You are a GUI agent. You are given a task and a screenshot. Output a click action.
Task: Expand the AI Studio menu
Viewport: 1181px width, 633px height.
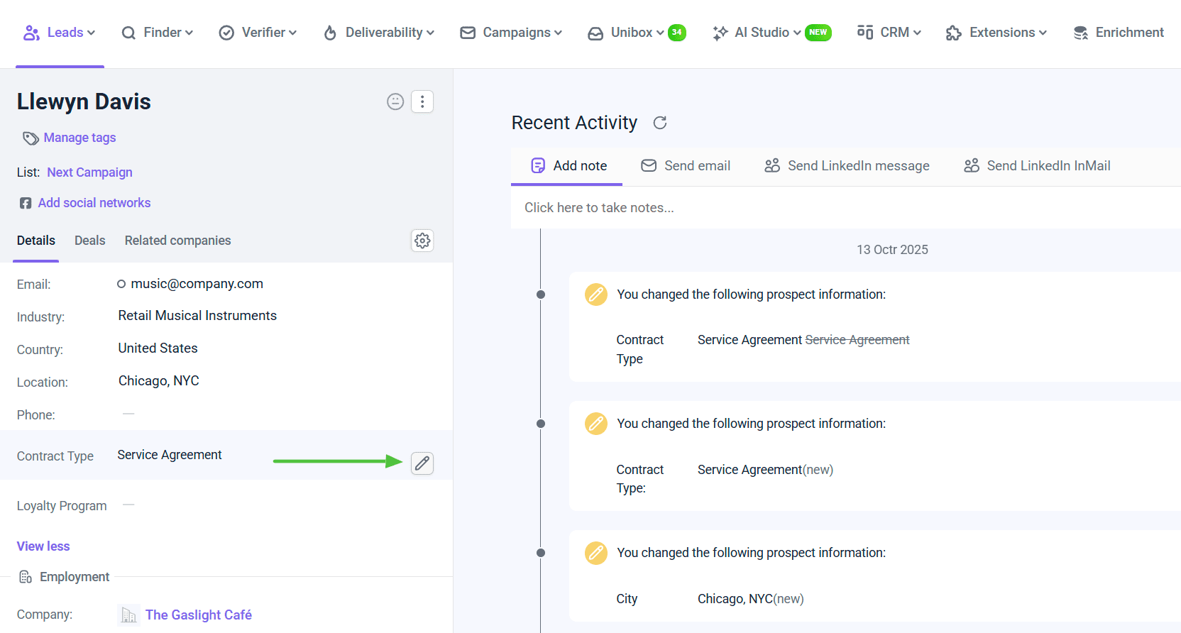pos(758,33)
